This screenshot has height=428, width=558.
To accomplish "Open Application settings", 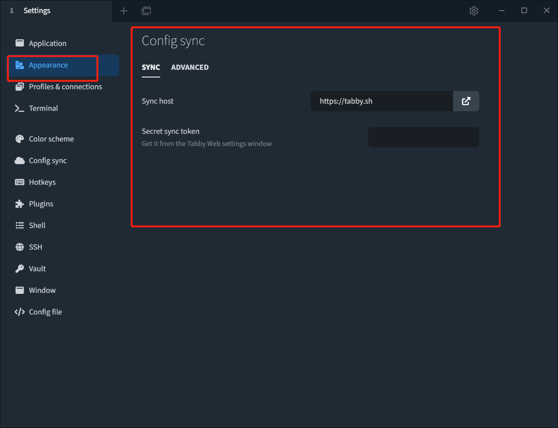I will click(x=47, y=43).
